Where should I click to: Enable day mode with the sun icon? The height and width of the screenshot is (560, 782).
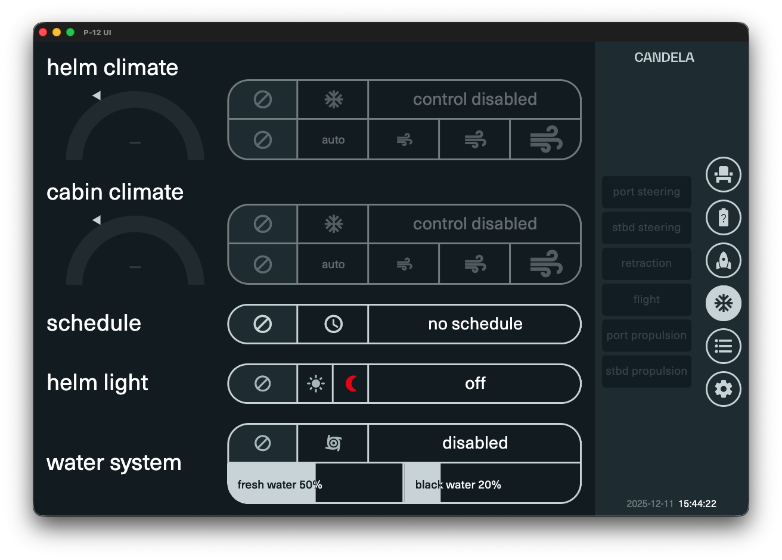[315, 384]
